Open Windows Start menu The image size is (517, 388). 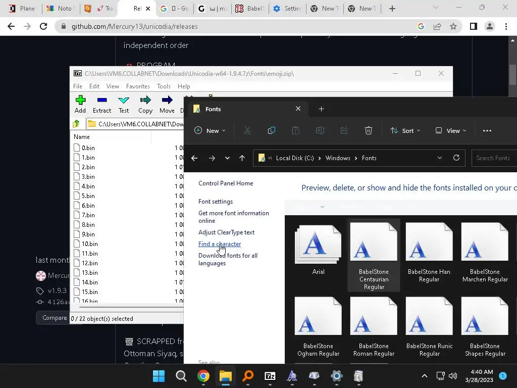159,376
